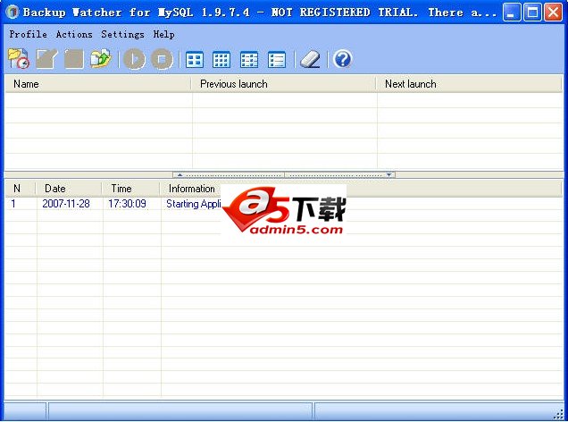This screenshot has width=568, height=422.
Task: Close the Backup Watcher window
Action: tap(554, 13)
